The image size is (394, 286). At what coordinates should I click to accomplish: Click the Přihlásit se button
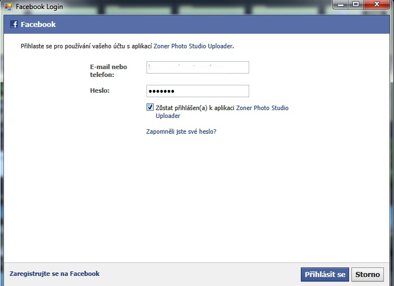pyautogui.click(x=325, y=274)
